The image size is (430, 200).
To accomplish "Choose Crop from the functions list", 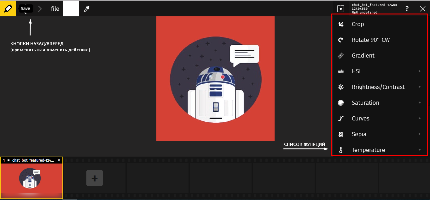I will click(x=380, y=24).
